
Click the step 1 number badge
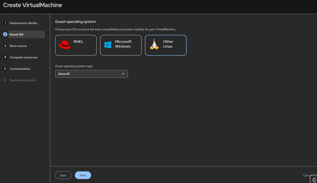tap(5, 23)
